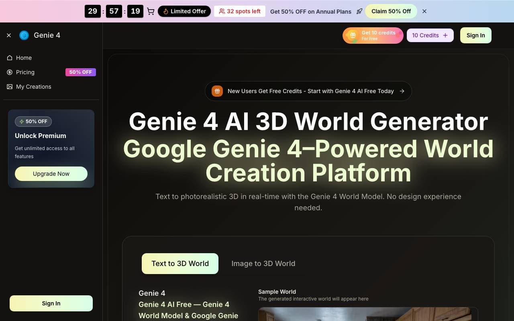Click the rocket icon in promo banner
This screenshot has height=321, width=514.
pos(359,11)
